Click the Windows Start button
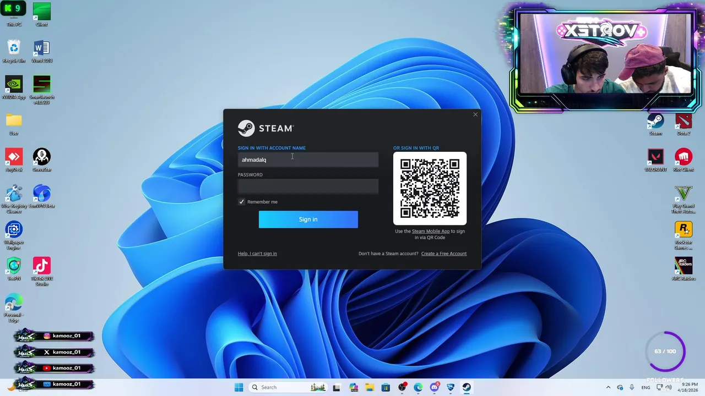Screen dimensions: 705x396 click(x=238, y=387)
